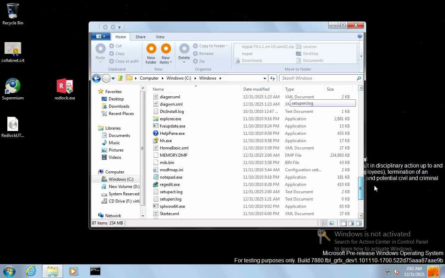The height and width of the screenshot is (278, 445).
Task: Select the DtcInstall.log file name
Action: (172, 112)
